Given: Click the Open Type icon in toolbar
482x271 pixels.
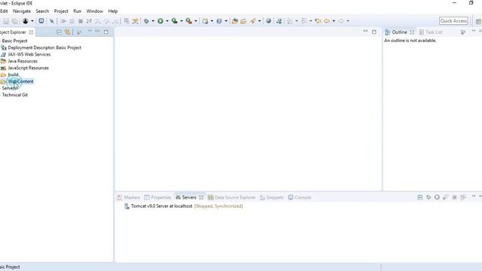Looking at the screenshot, I should pos(235,21).
